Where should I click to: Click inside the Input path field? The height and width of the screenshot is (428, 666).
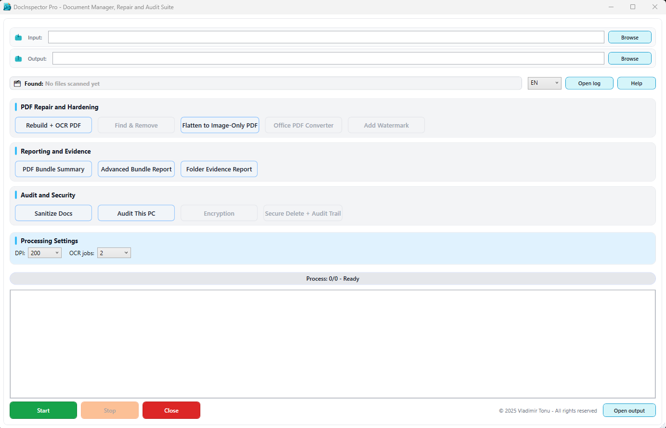point(326,37)
